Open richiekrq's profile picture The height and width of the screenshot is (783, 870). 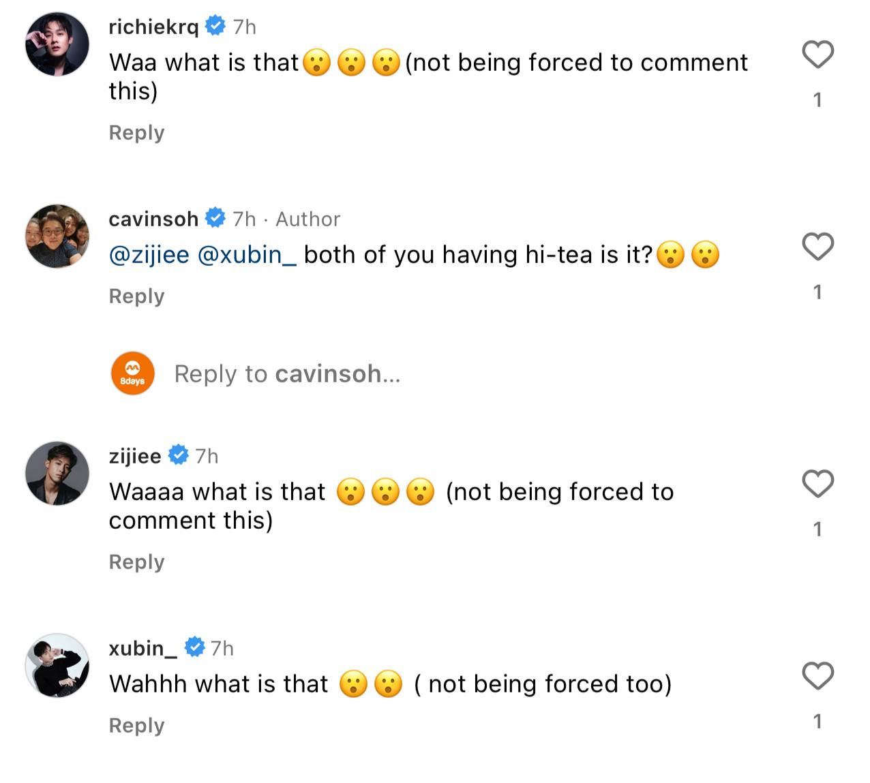[x=57, y=44]
